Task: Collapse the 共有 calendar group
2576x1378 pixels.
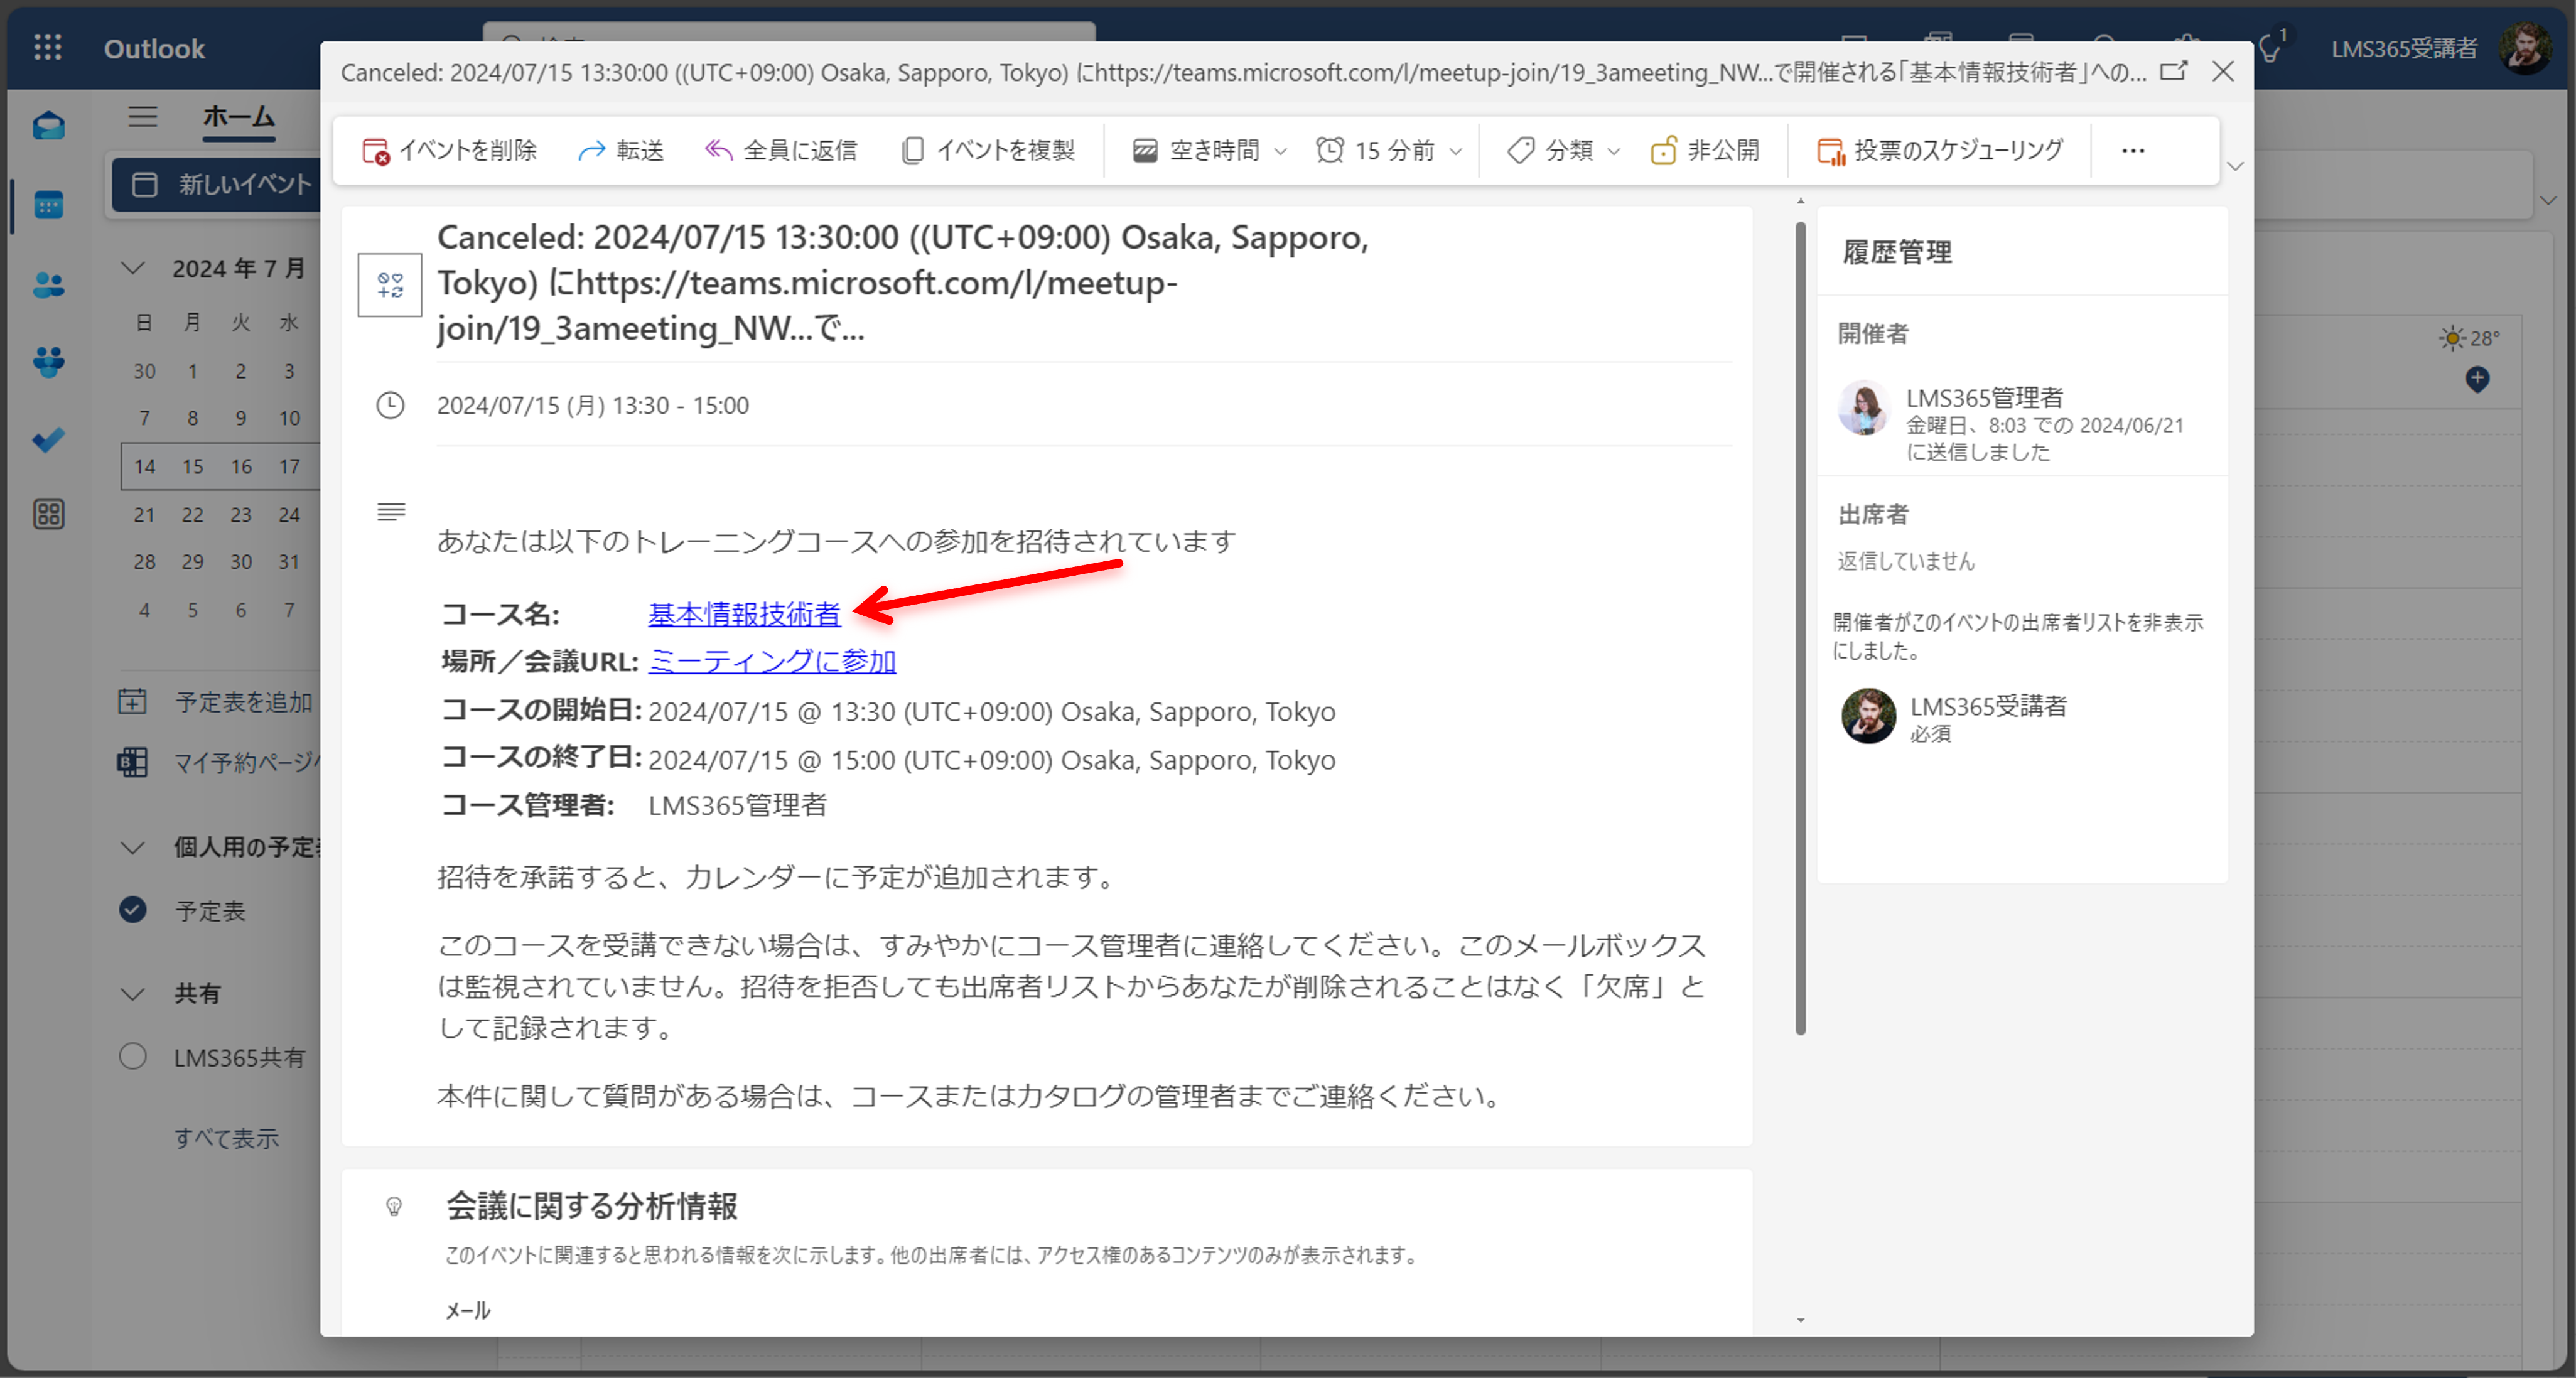Action: point(133,994)
